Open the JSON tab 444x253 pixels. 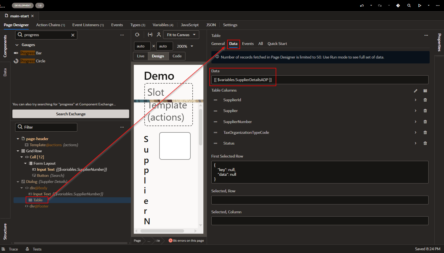211,25
